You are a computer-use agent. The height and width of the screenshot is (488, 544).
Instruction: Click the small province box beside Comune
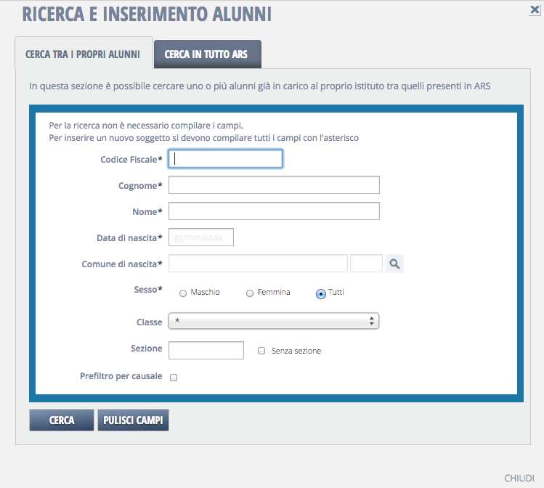tap(366, 264)
